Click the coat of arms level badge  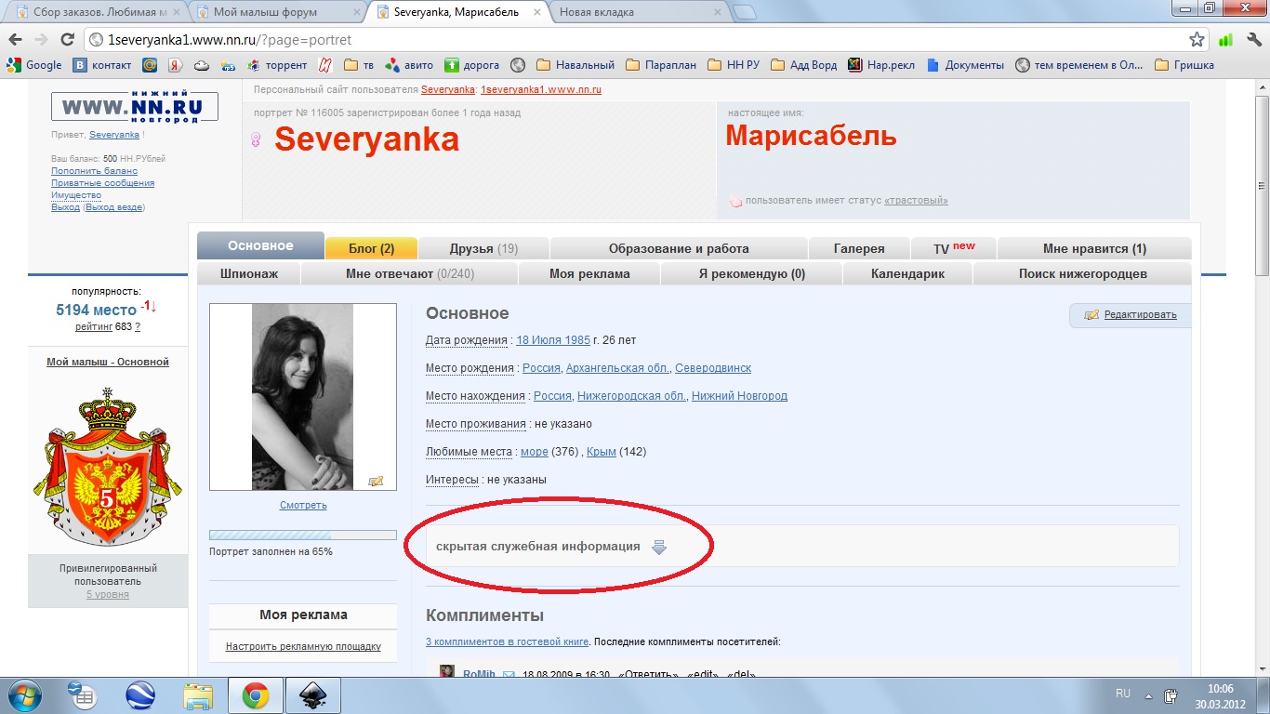107,466
